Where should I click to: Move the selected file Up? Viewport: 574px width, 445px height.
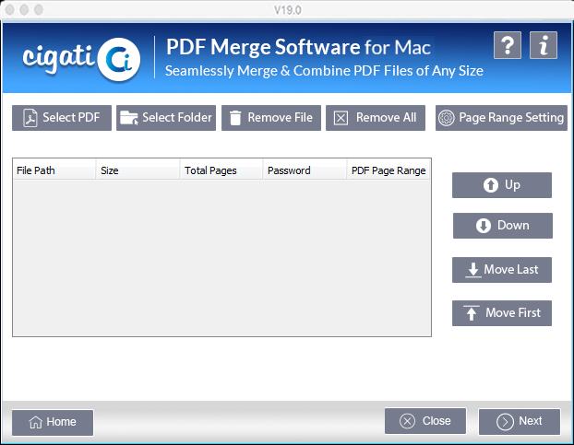click(501, 185)
